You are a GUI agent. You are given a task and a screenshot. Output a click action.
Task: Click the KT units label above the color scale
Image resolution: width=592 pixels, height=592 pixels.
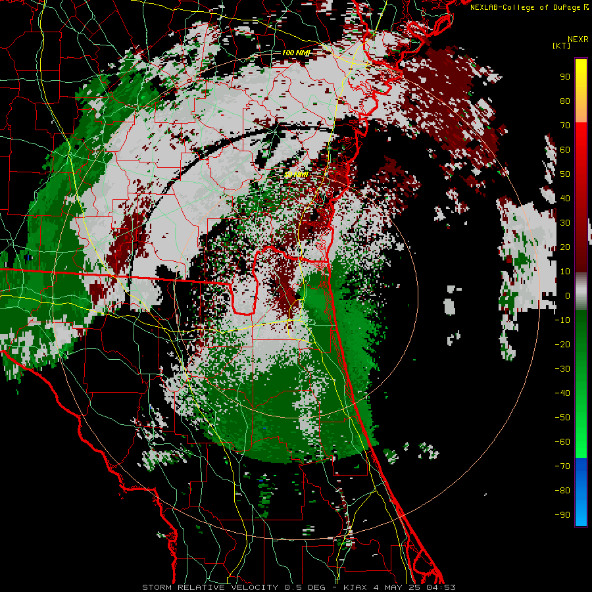click(x=562, y=45)
